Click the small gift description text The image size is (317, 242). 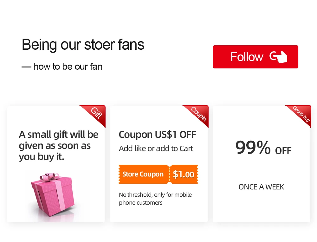point(58,145)
